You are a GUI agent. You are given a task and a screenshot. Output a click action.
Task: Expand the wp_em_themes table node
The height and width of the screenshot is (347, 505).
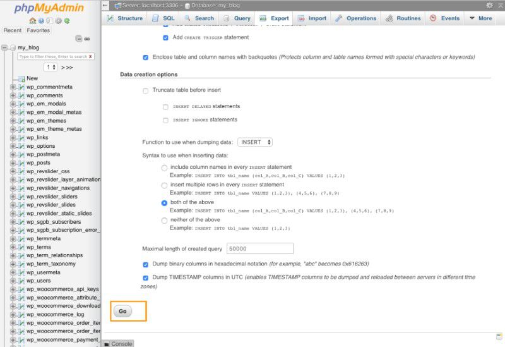13,121
